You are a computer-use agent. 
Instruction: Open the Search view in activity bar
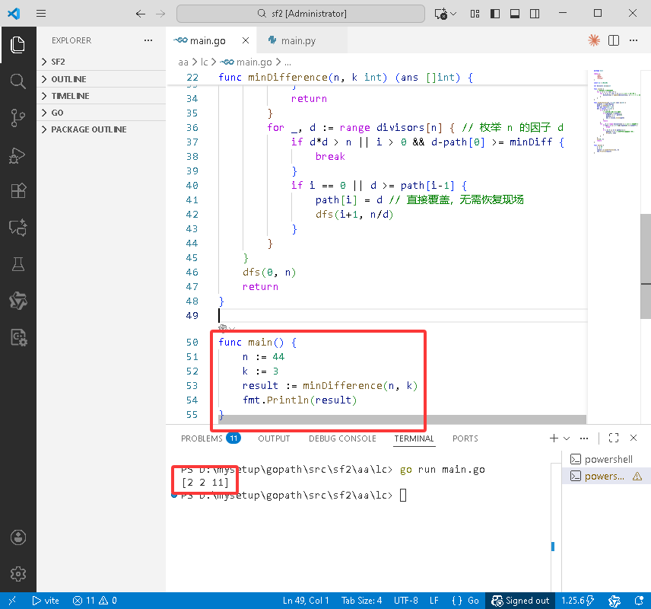(17, 81)
